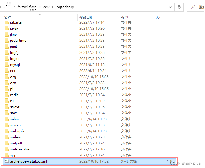The width and height of the screenshot is (205, 168).
Task: Click the file name 'archetype-catalog.xml'
Action: coord(29,161)
